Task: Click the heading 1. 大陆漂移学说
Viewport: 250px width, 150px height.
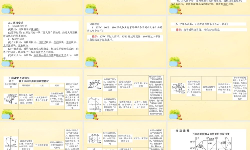Action: coord(17,26)
